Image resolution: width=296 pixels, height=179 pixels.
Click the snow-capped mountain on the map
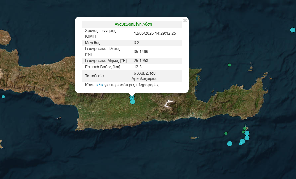point(168,103)
